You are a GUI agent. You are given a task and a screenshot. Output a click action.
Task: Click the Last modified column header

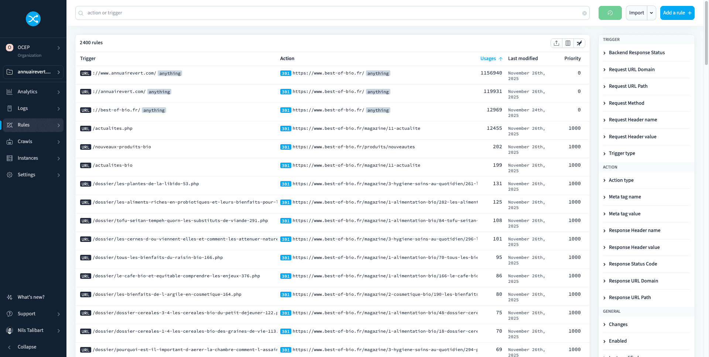(523, 59)
